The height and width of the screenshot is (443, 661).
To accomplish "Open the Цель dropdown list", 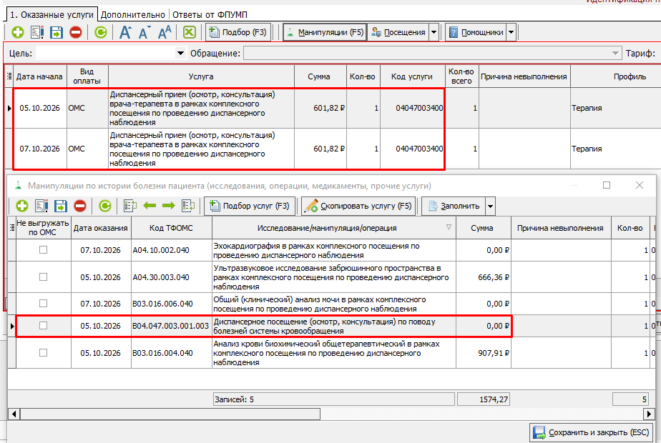I will click(x=180, y=54).
